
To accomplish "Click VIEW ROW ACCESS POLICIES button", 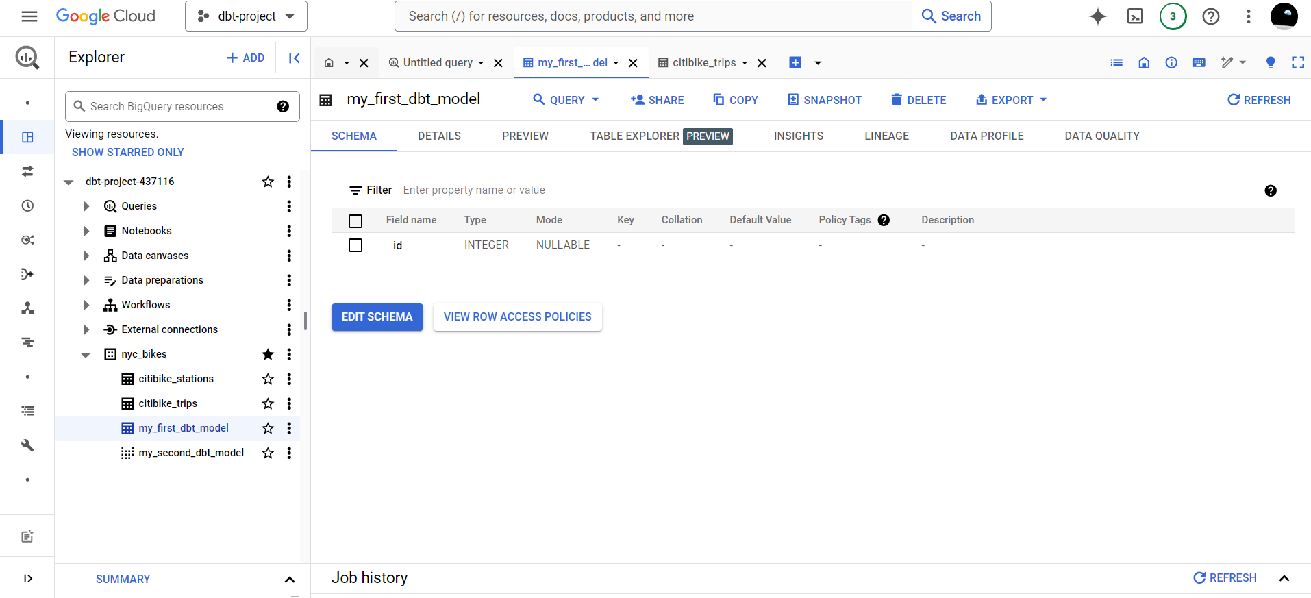I will 518,317.
